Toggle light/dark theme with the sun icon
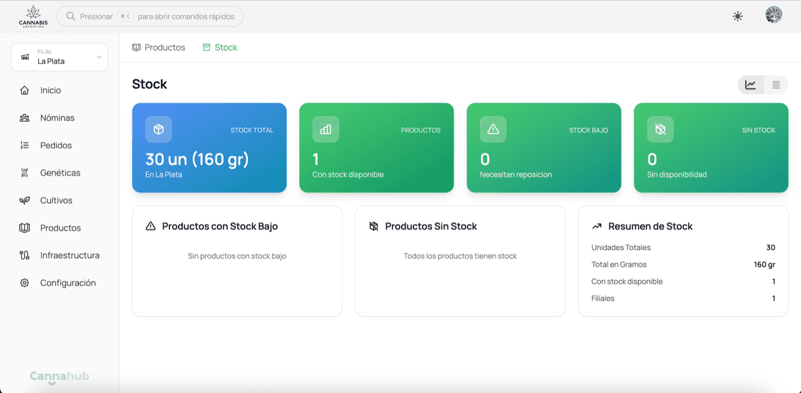 pos(737,16)
